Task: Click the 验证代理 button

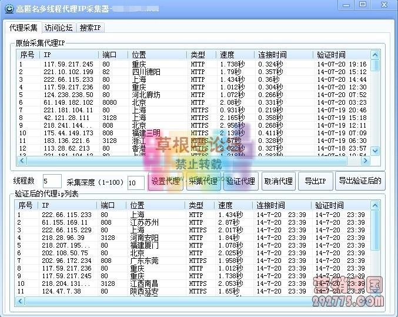Action: coord(241,181)
